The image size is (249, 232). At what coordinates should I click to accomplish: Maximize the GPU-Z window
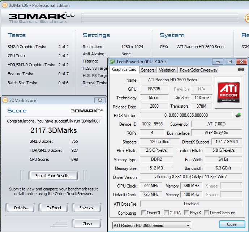point(229,61)
